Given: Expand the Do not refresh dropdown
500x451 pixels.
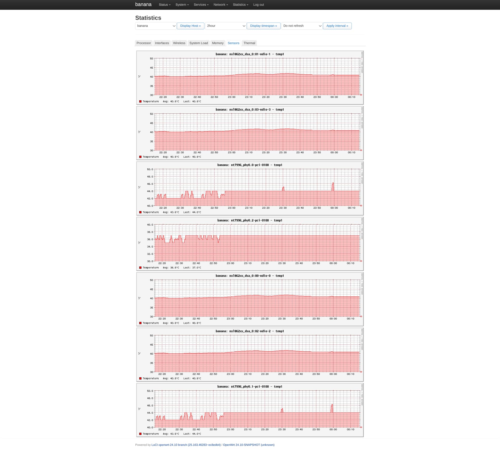Looking at the screenshot, I should 302,26.
